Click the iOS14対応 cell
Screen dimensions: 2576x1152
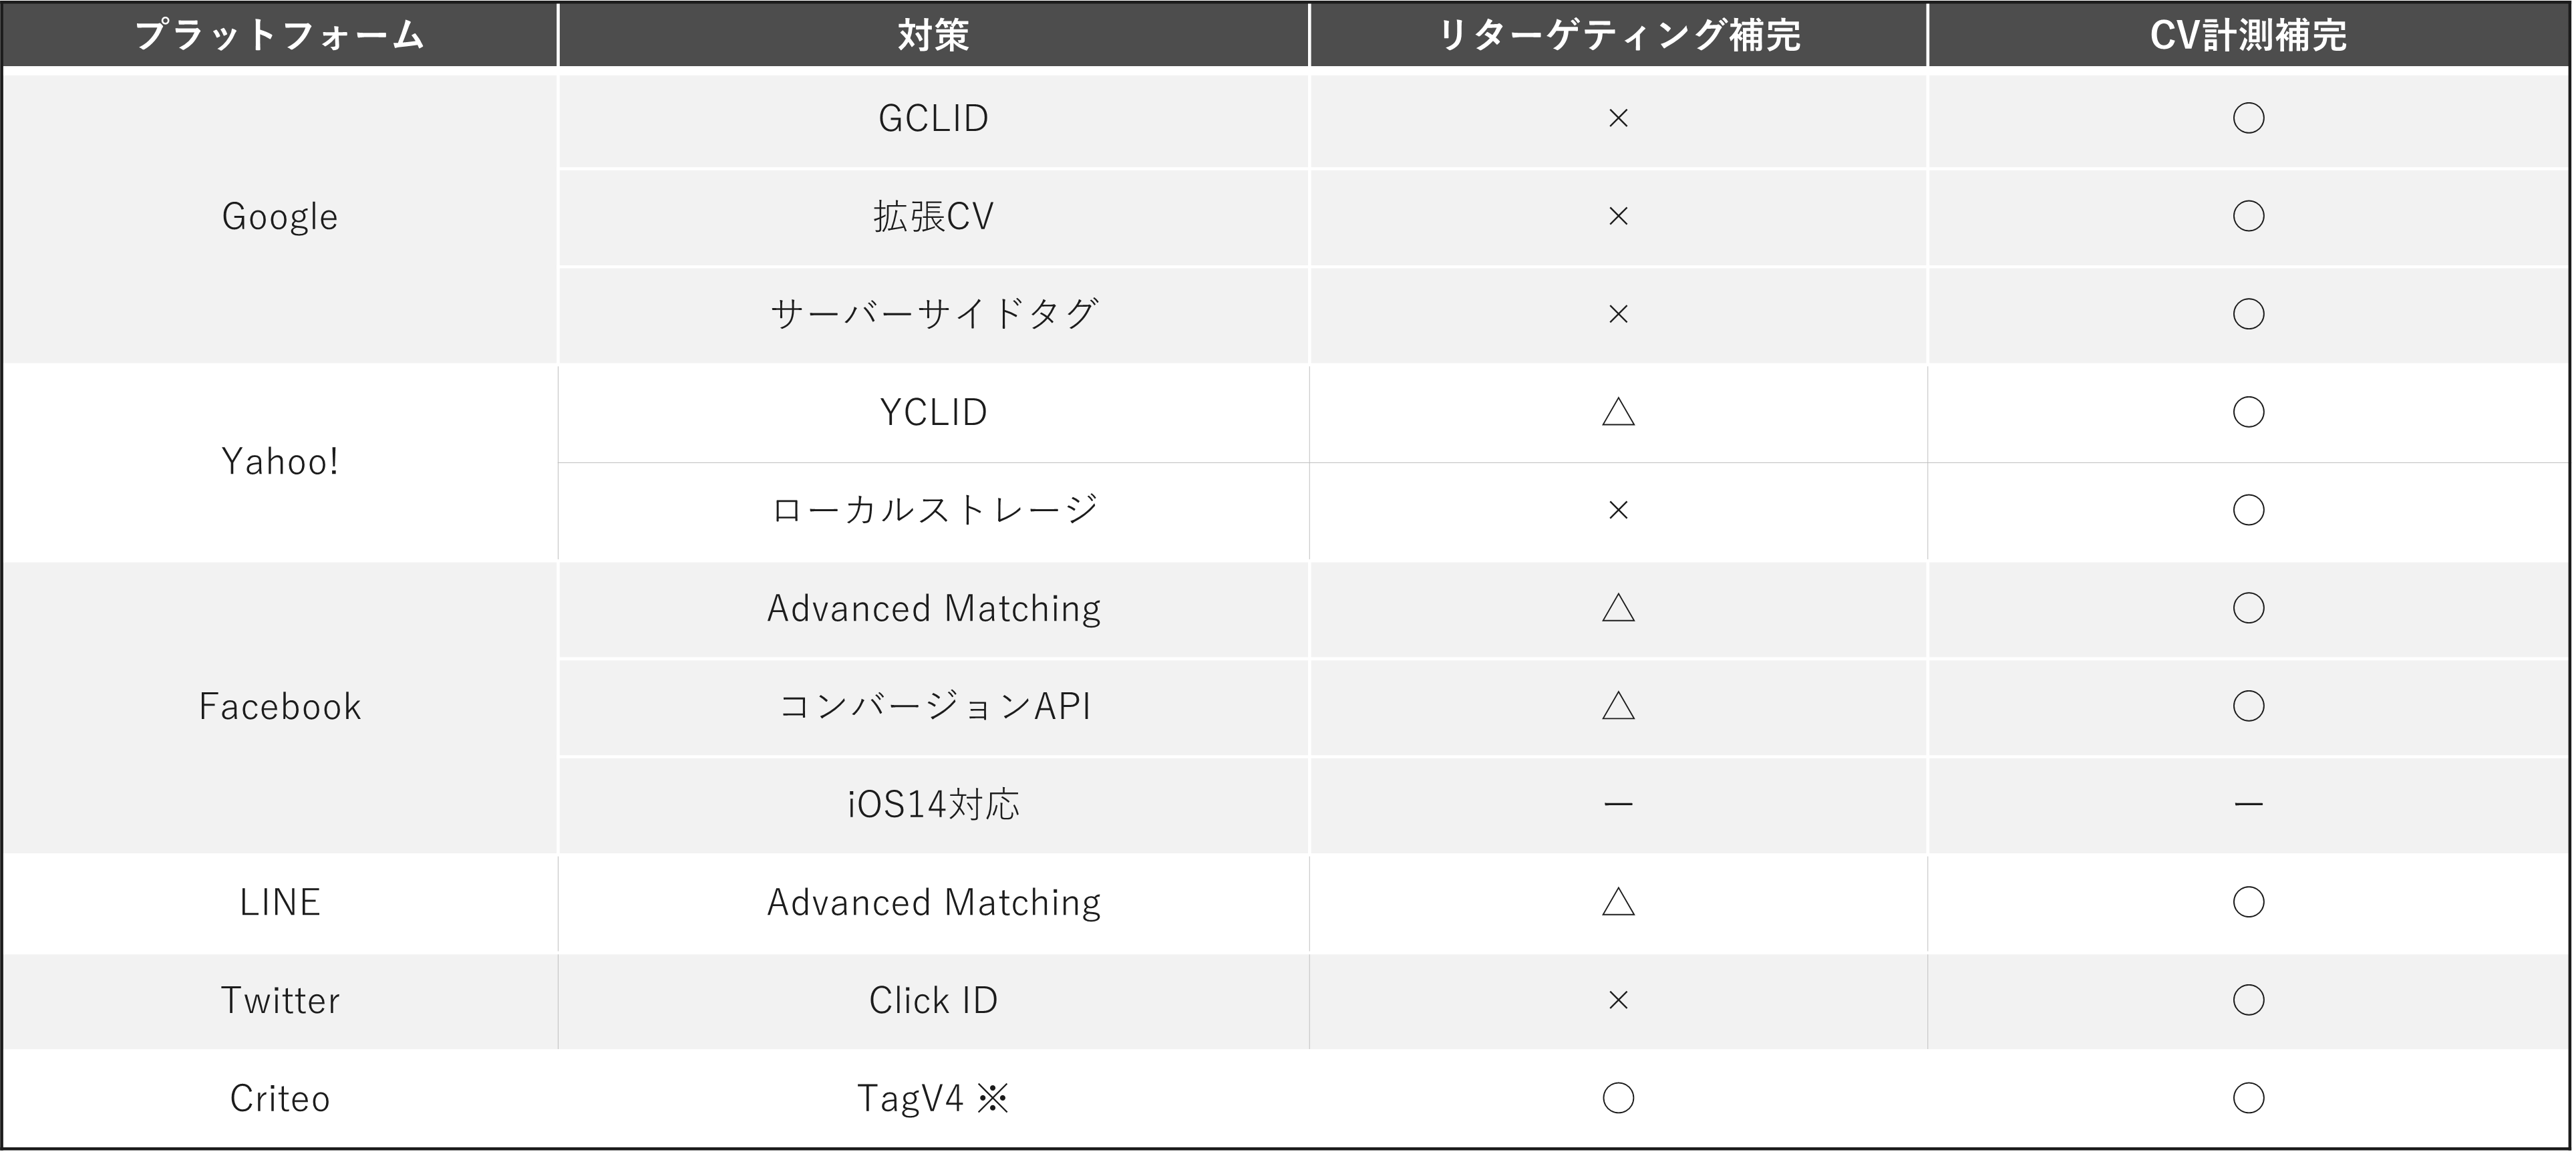tap(933, 804)
